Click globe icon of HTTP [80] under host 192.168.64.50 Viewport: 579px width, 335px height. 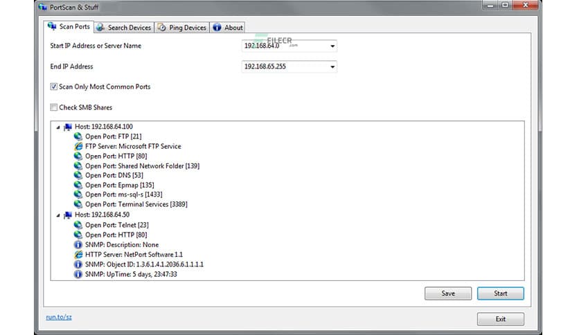pyautogui.click(x=78, y=235)
